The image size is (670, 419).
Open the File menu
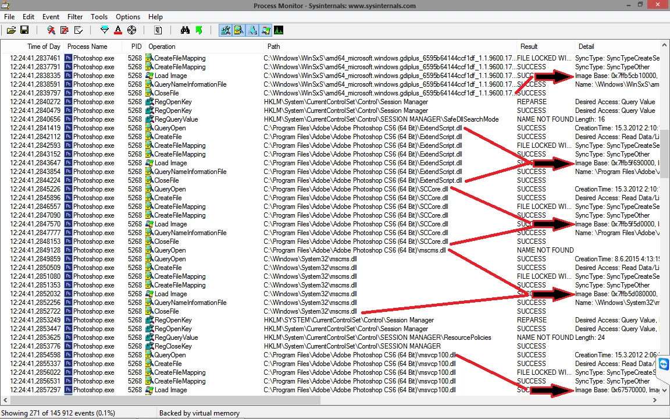pyautogui.click(x=9, y=17)
